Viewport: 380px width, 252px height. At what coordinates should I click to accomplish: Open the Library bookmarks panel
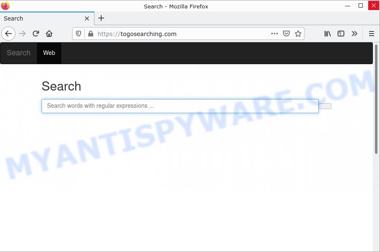pyautogui.click(x=328, y=34)
